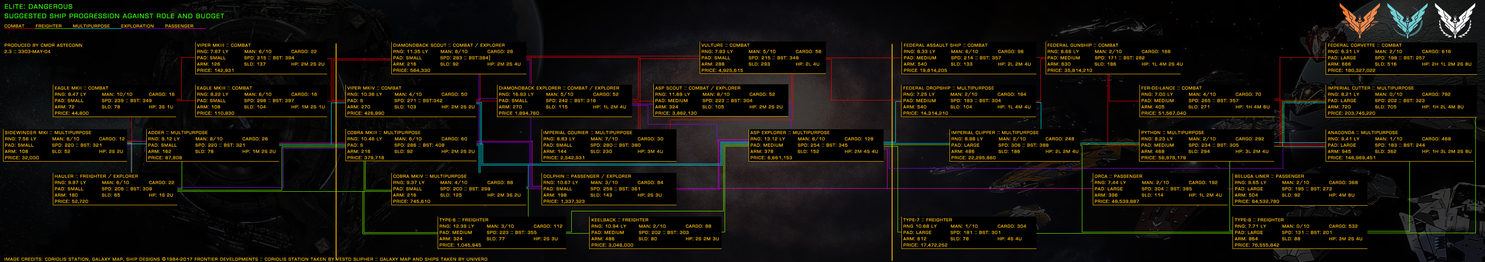Click "VIPER MKIV :: COMBAT" card title
This screenshot has width=1485, height=262.
[374, 88]
